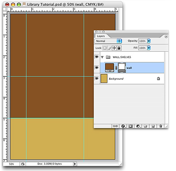
Task: Click the 50% zoom field in status bar
Action: pos(11,164)
